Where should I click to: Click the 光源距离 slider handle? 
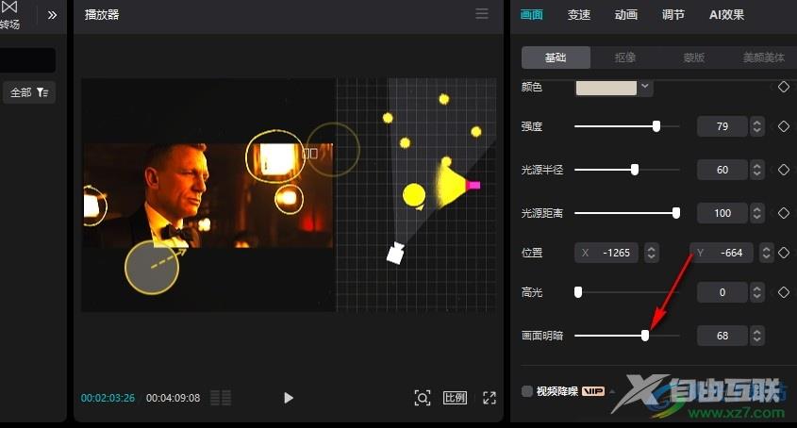click(676, 213)
